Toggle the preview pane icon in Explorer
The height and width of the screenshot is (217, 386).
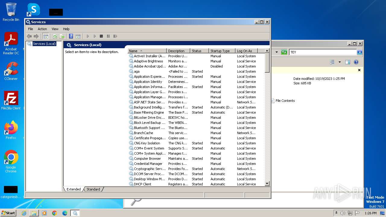(347, 62)
